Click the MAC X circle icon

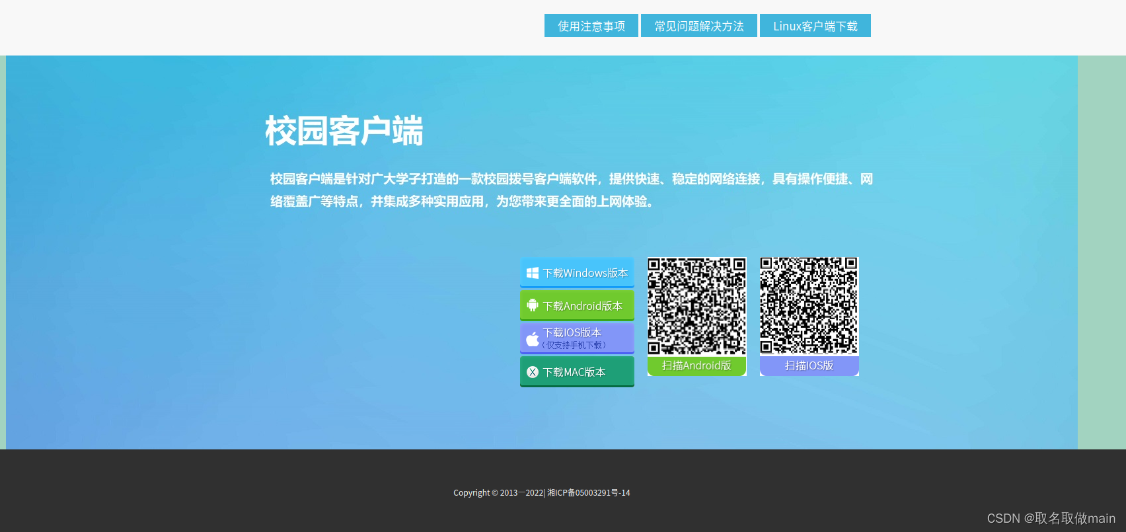533,372
